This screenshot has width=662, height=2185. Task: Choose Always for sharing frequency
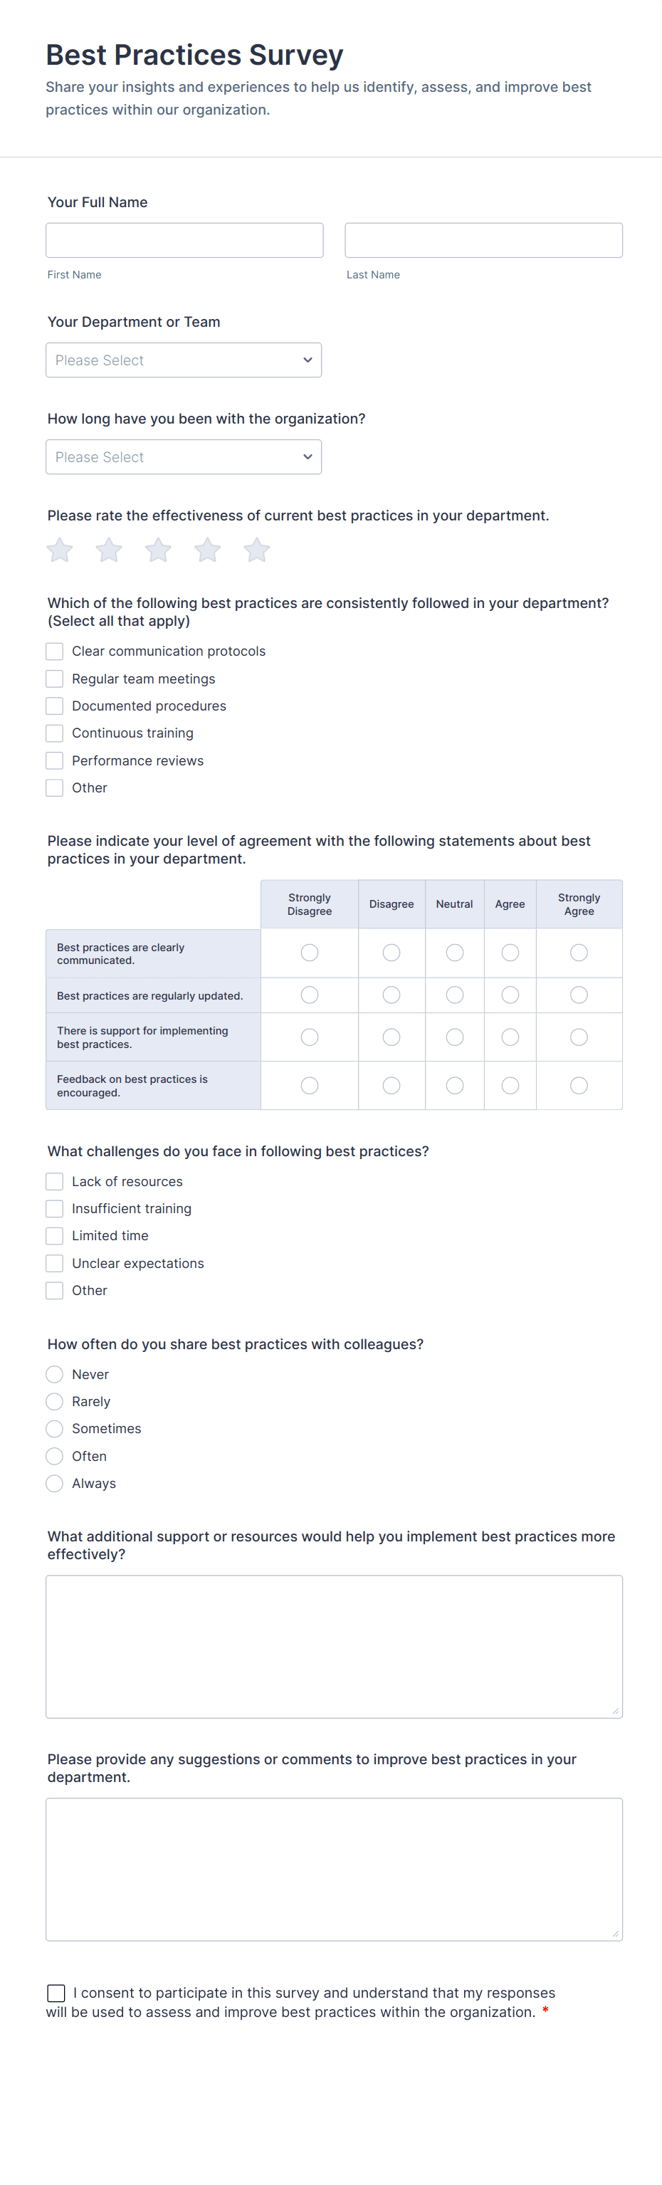(x=55, y=1484)
